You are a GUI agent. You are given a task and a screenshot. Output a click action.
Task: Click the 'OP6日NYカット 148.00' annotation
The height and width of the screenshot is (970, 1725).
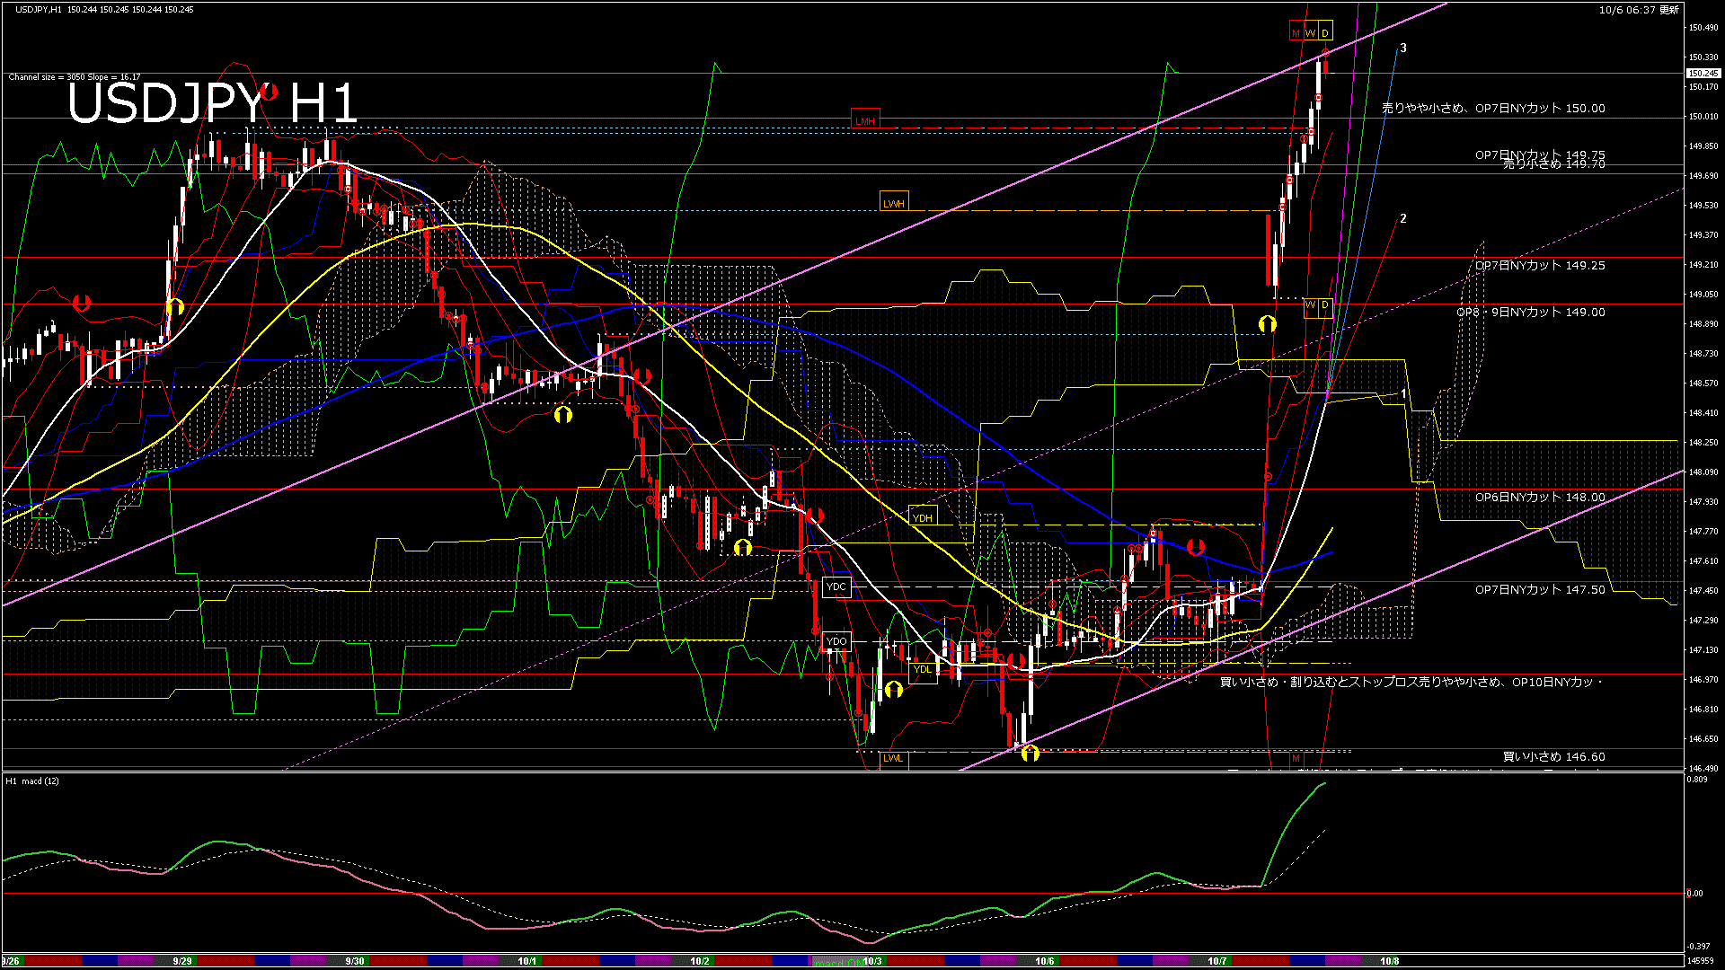point(1539,497)
